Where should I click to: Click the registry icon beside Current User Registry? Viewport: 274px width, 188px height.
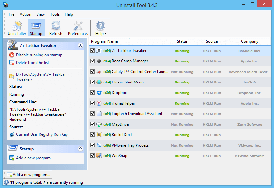(x=12, y=134)
